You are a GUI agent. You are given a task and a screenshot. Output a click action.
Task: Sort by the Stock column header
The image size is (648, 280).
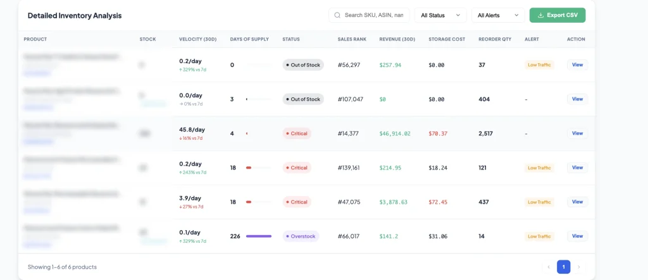pos(147,39)
